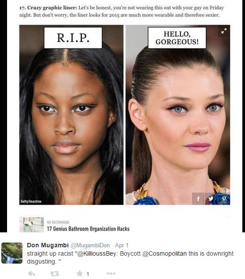Pin image with Pinterest icon

click(x=223, y=198)
